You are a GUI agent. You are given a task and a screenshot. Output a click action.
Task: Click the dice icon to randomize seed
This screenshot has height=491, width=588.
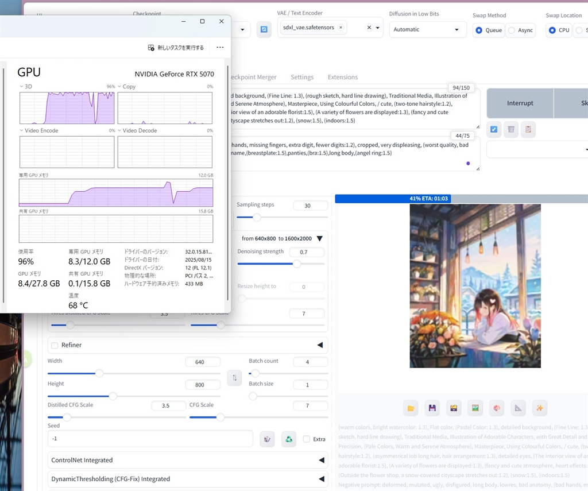coord(267,439)
